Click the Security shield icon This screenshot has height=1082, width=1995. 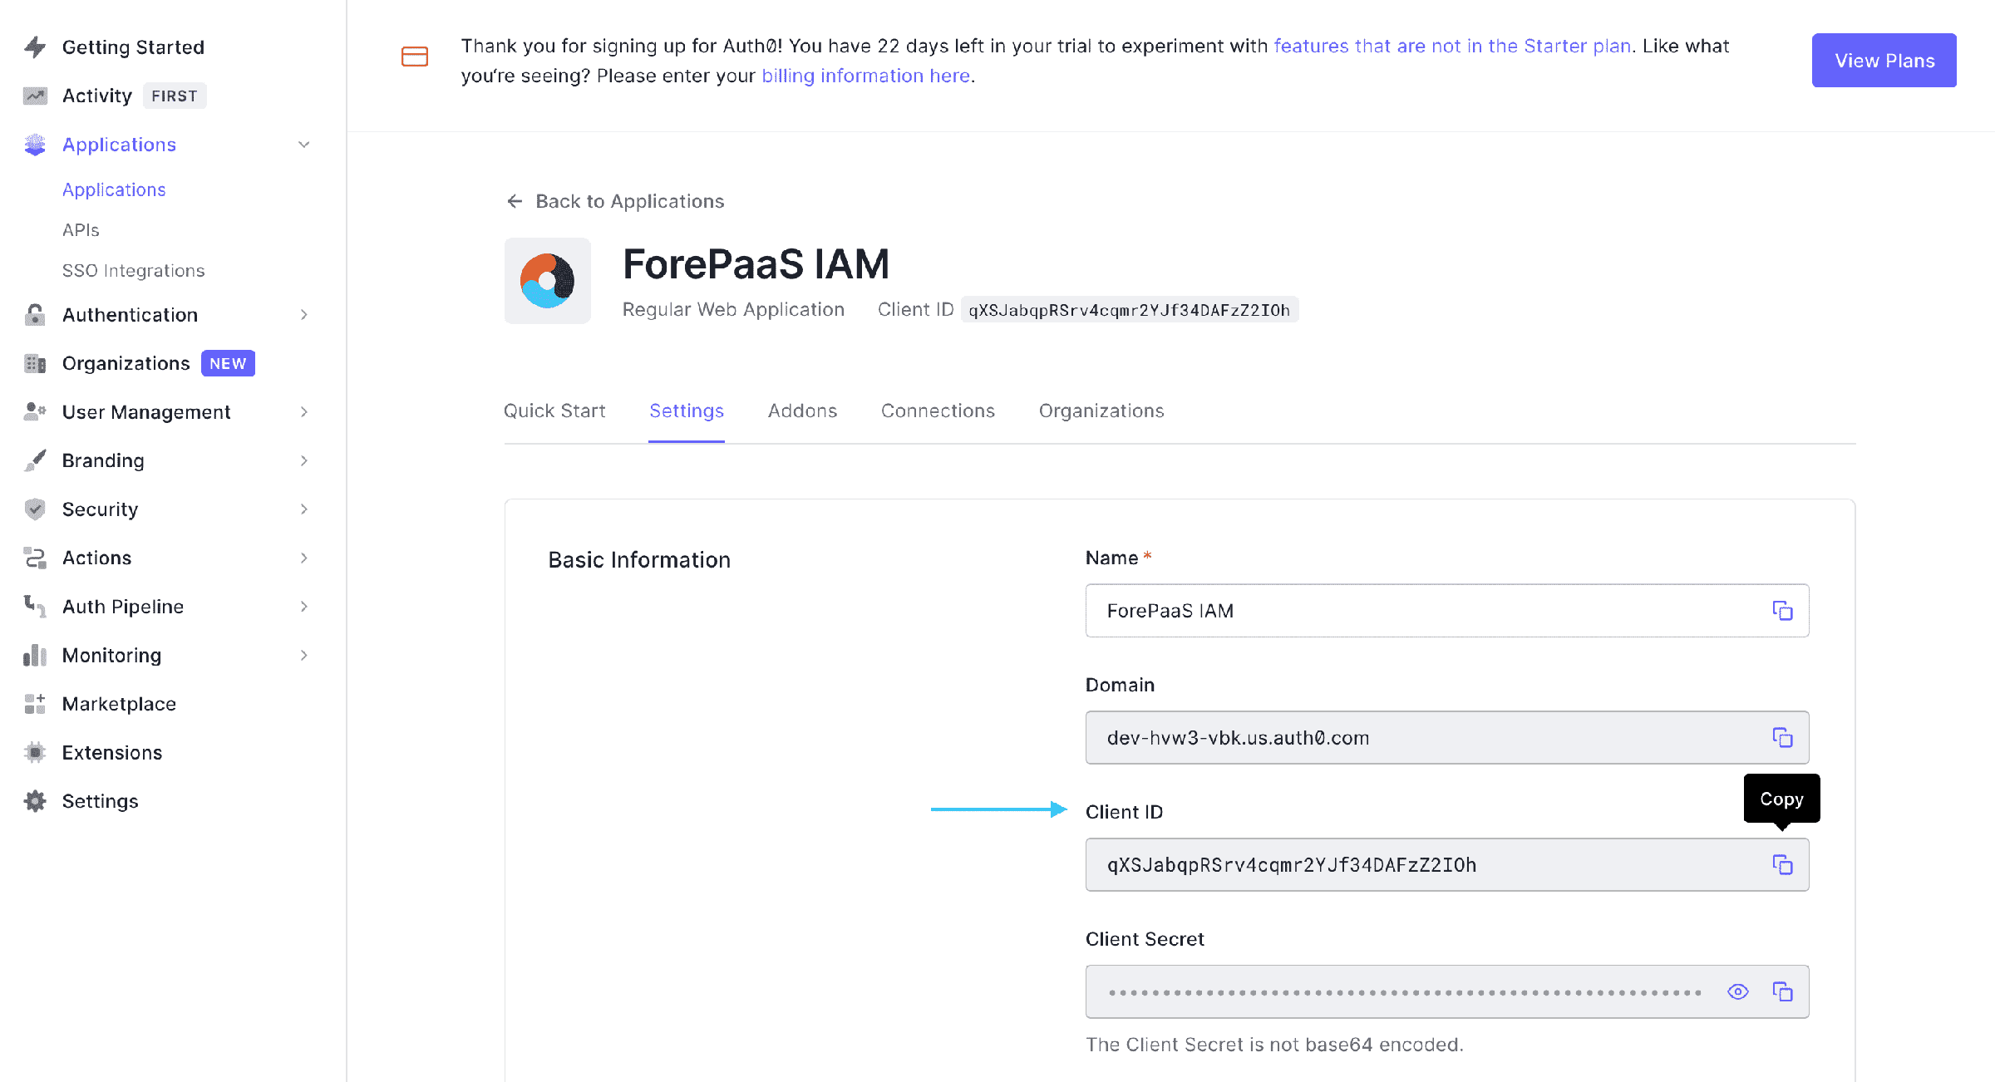click(35, 509)
